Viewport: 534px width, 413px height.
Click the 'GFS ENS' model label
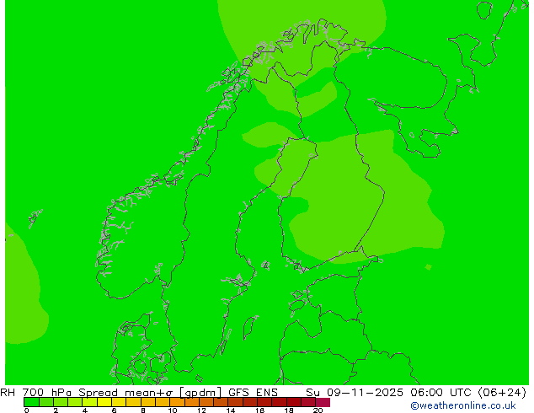click(253, 392)
